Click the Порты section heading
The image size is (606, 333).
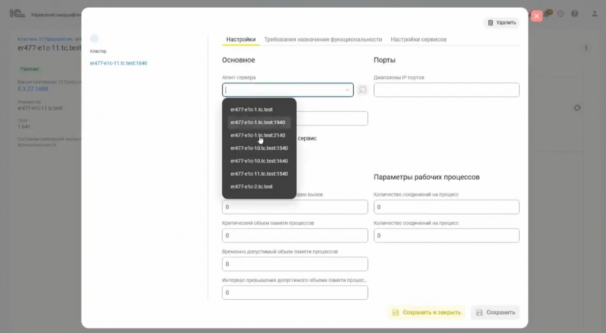(x=385, y=60)
